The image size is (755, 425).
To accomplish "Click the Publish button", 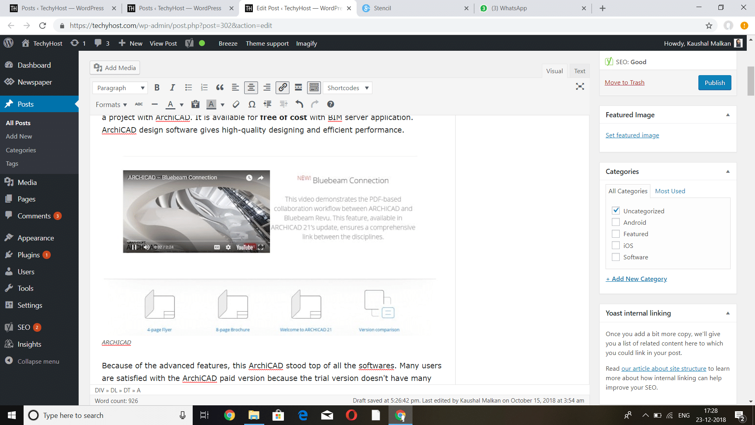I will [x=714, y=83].
